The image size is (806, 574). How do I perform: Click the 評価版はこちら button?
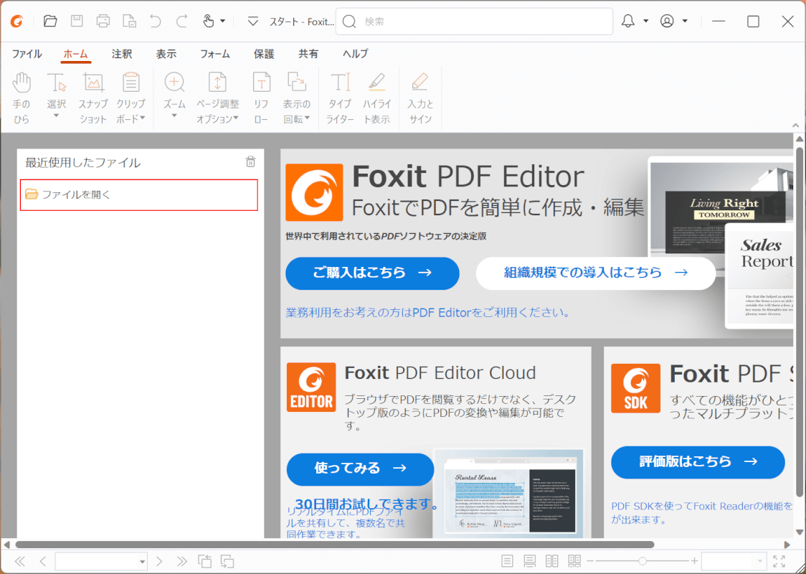[x=698, y=462]
